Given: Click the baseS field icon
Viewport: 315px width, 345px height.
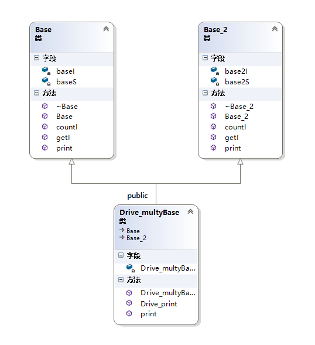Looking at the screenshot, I should tap(46, 81).
